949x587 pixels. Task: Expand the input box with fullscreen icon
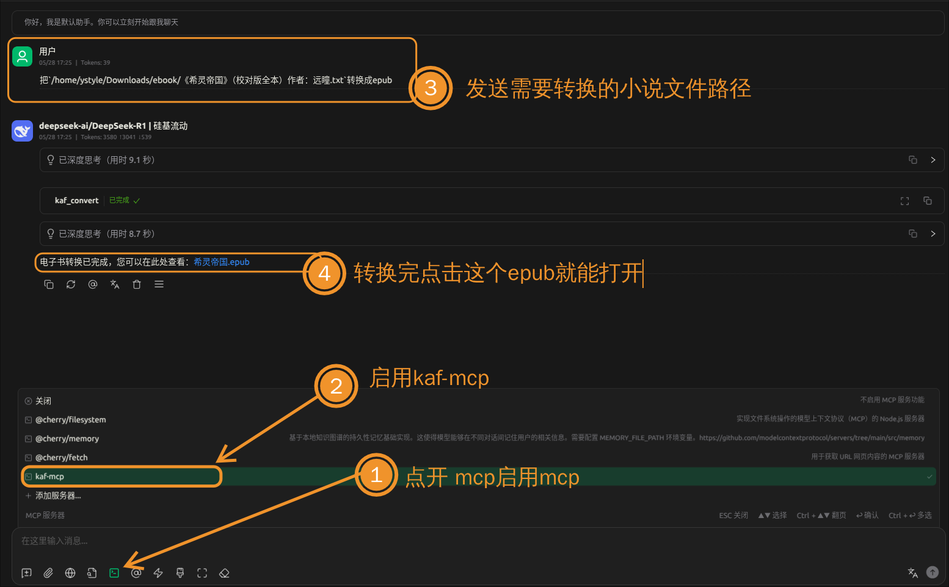pos(202,573)
